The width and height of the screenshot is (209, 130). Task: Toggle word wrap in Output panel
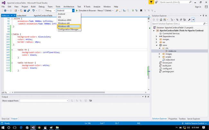pos(90,101)
